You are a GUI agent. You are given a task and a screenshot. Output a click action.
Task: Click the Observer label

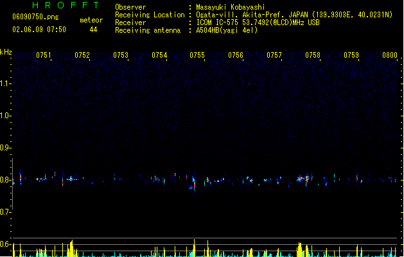(130, 7)
